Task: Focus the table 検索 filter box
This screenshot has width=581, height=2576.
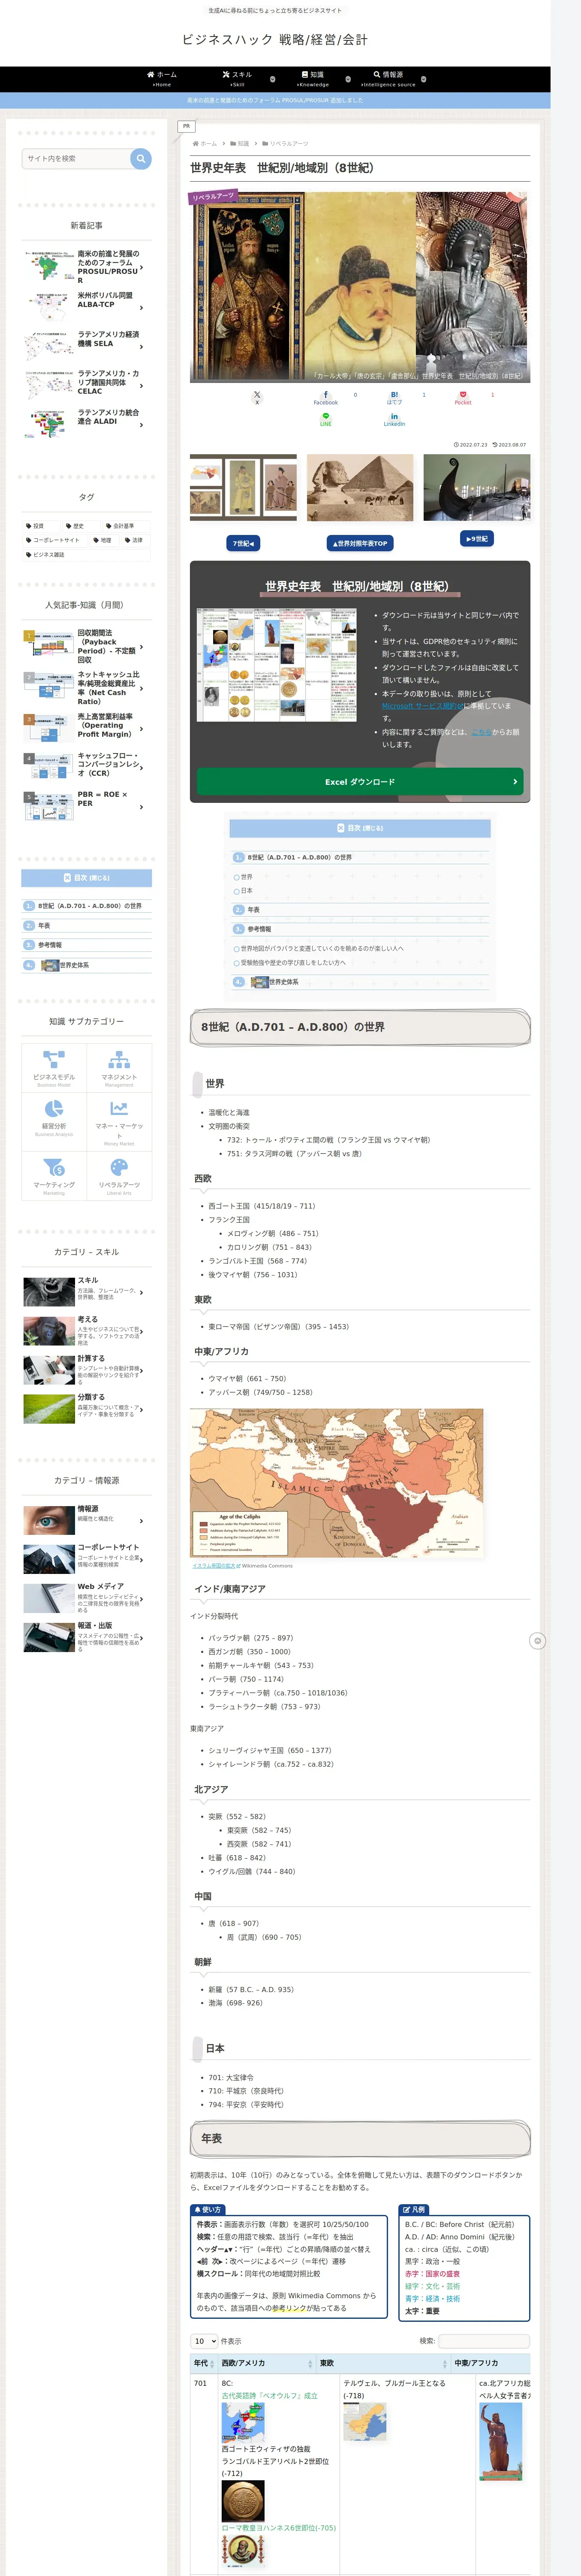Action: 483,2341
